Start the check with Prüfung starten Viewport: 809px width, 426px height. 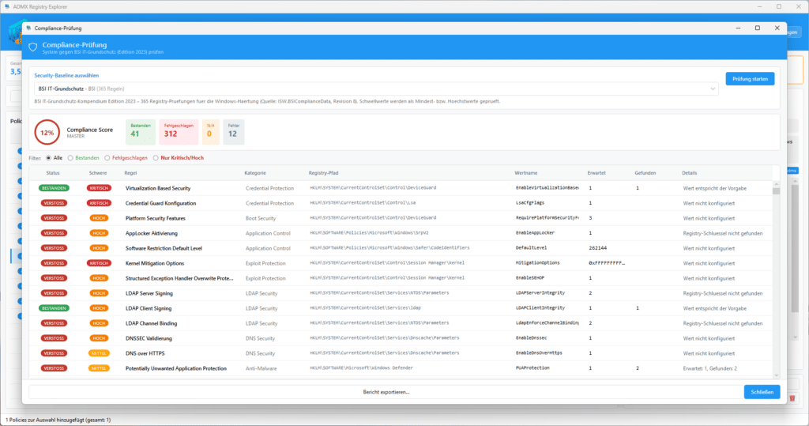point(750,79)
